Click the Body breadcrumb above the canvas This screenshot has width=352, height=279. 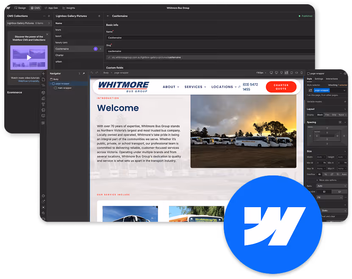point(106,73)
